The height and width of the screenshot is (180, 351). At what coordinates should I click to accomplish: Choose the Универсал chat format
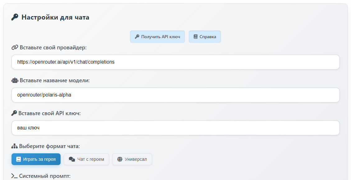pyautogui.click(x=132, y=159)
